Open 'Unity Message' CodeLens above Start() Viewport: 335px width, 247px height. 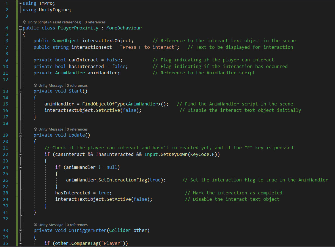[51, 85]
